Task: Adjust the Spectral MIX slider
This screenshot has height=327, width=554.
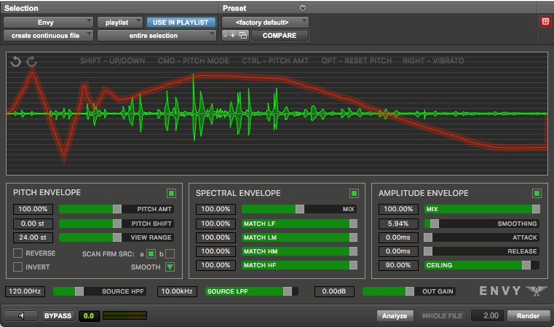Action: click(x=299, y=209)
